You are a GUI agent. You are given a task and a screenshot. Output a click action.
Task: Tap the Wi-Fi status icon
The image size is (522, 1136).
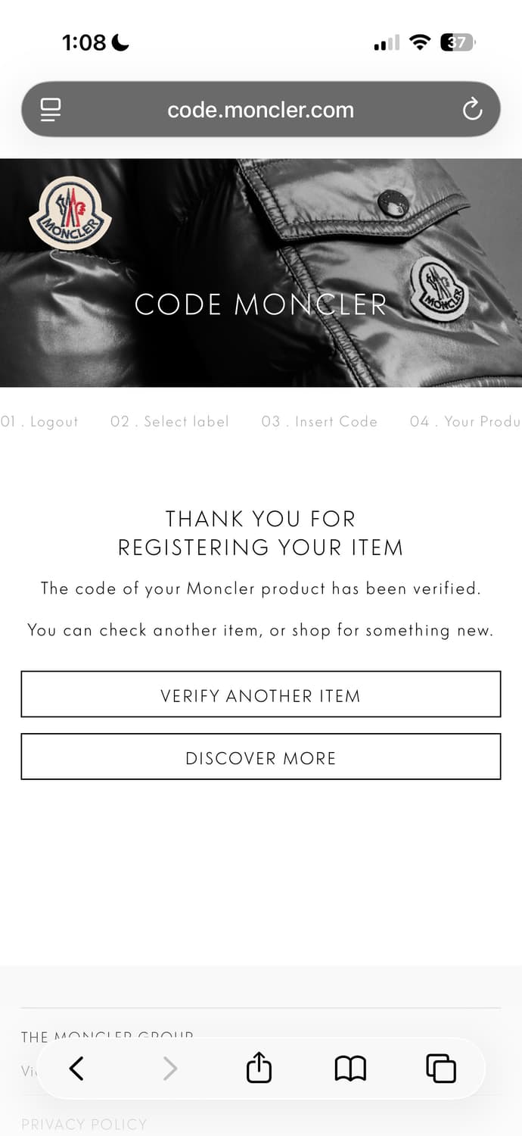tap(418, 42)
